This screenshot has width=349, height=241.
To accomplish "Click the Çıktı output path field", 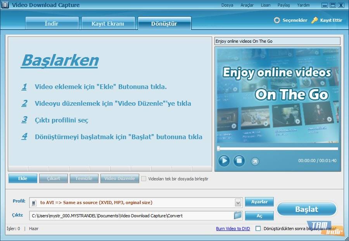I will [x=132, y=215].
